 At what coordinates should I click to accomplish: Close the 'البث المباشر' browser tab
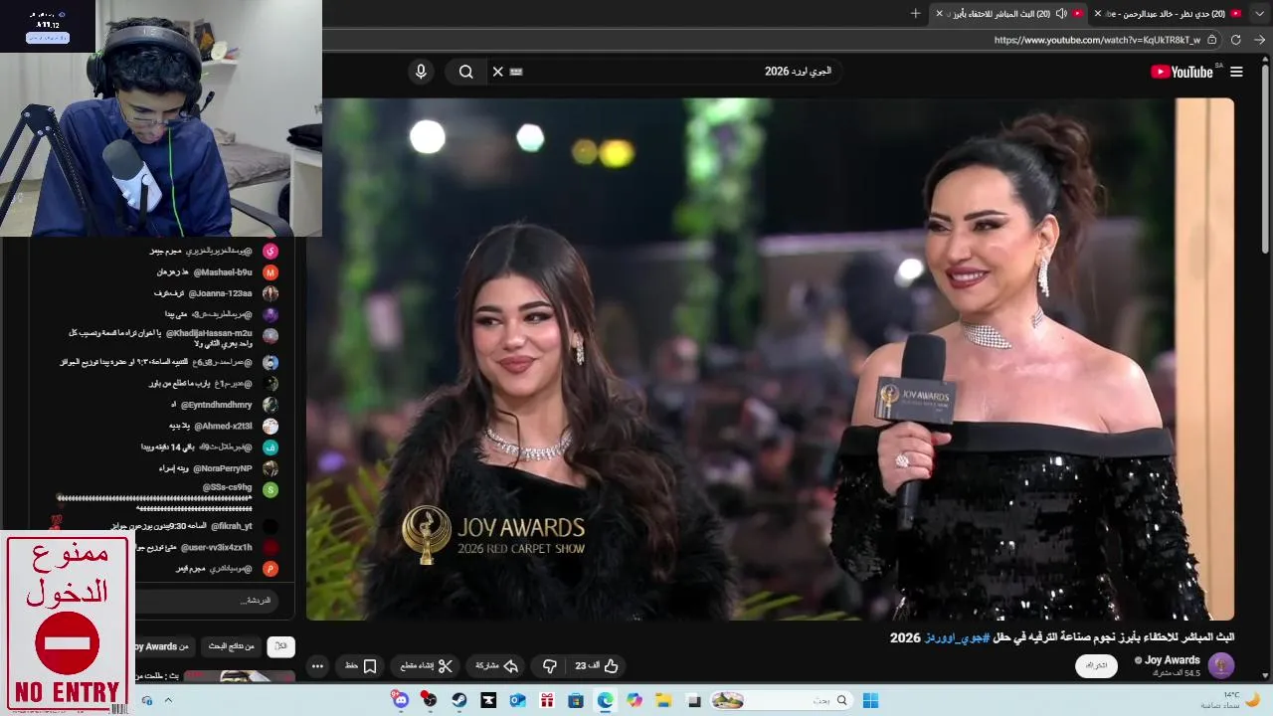coord(939,13)
